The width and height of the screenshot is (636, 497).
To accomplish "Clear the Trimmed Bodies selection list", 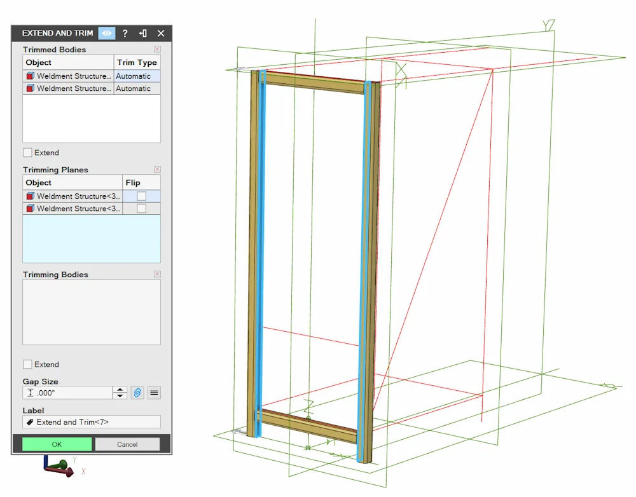I will point(157,49).
